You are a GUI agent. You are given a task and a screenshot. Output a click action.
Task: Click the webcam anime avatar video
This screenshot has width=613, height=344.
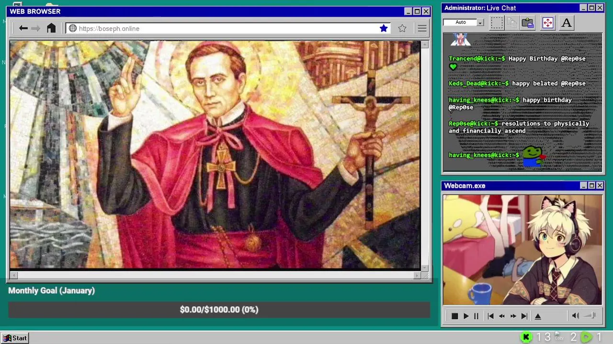(x=522, y=249)
